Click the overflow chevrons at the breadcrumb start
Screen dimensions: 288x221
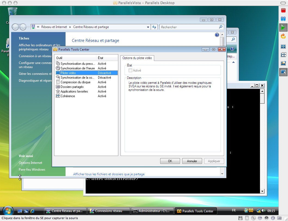(38, 27)
